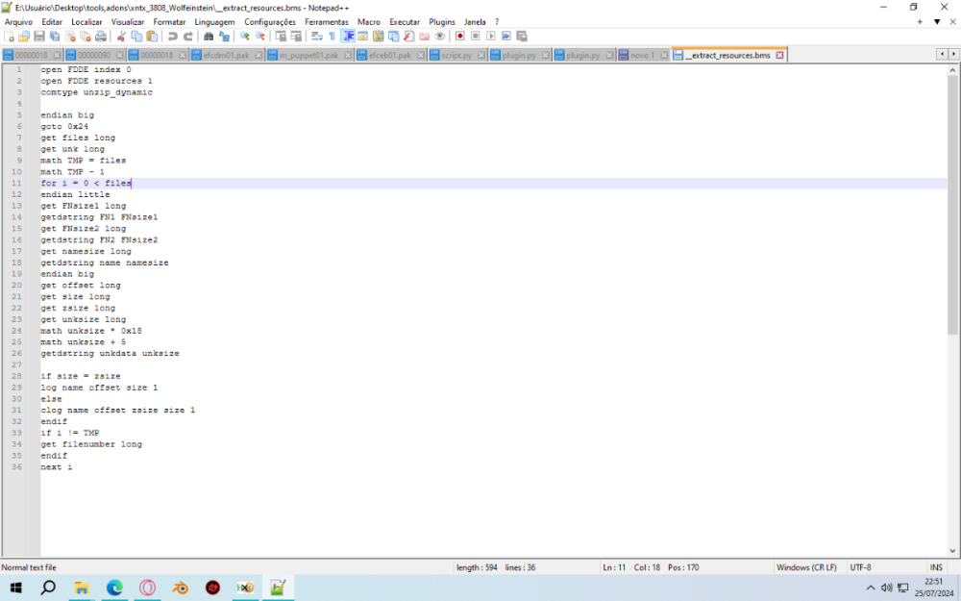Click the Windows (CR LF) status field

point(805,567)
